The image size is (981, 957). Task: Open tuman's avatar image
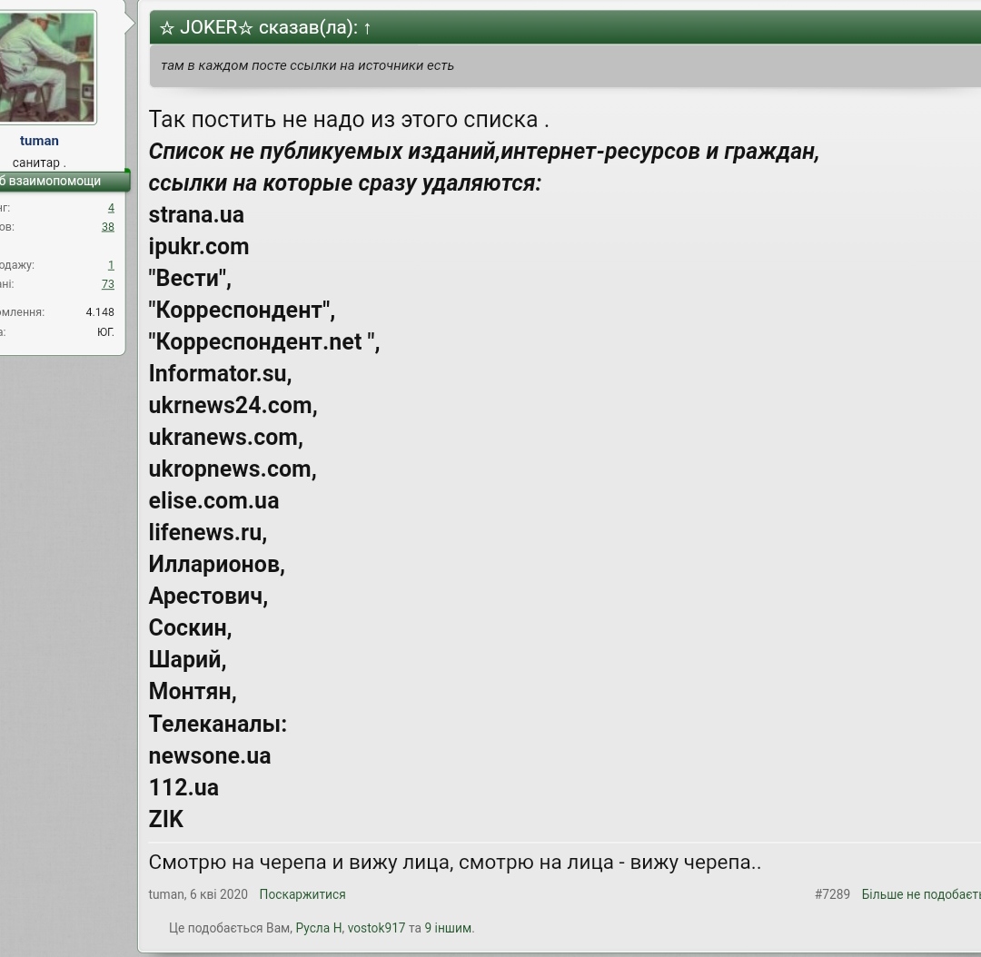pyautogui.click(x=47, y=67)
